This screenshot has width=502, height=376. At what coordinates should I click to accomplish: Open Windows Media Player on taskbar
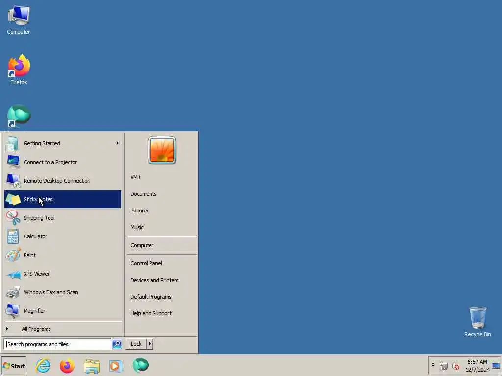116,366
